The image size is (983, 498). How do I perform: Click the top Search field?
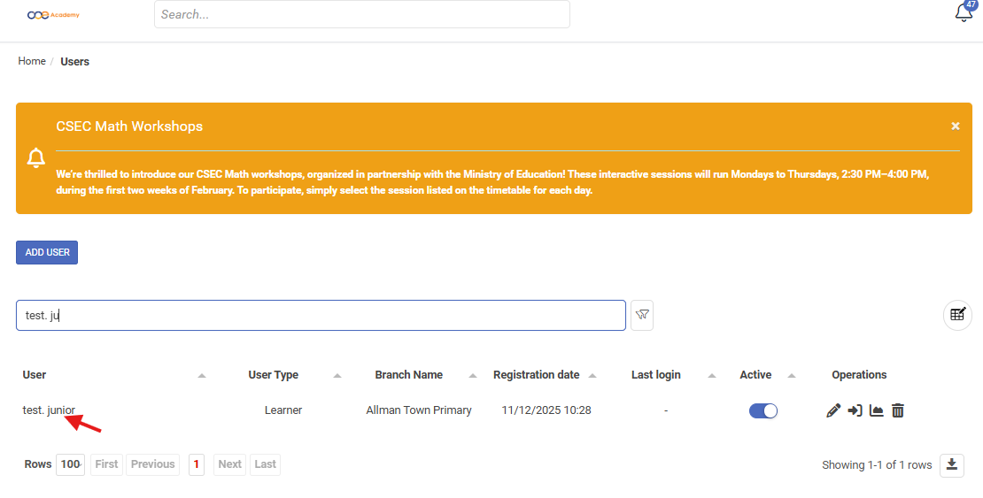361,14
